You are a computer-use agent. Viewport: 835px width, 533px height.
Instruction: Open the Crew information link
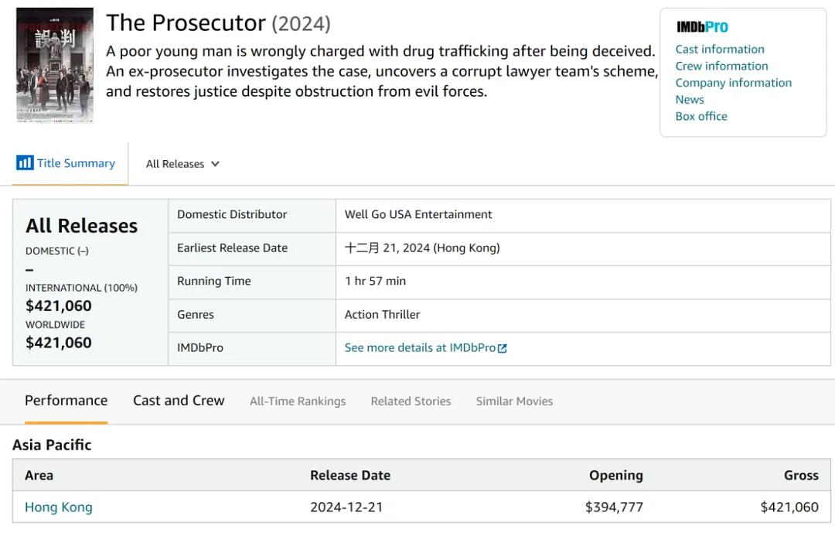(721, 67)
